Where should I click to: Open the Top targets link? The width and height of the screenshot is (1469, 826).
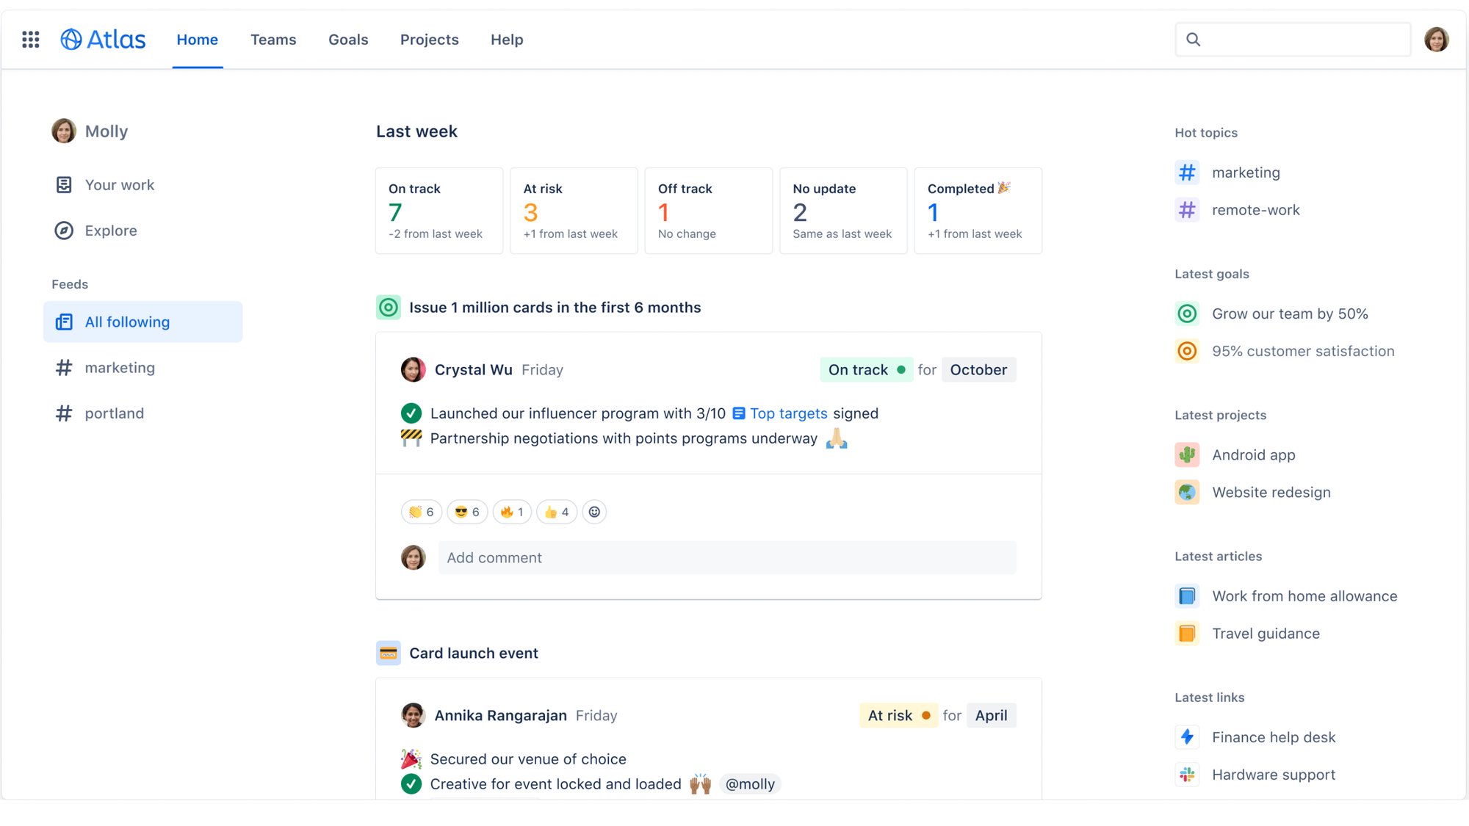tap(787, 413)
